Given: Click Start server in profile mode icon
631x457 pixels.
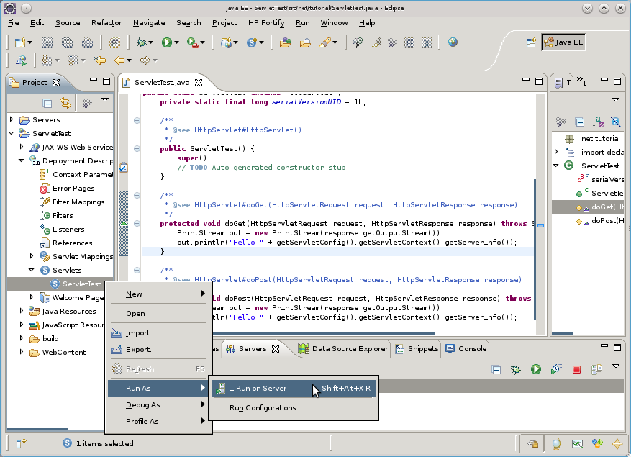Looking at the screenshot, I should pyautogui.click(x=556, y=369).
